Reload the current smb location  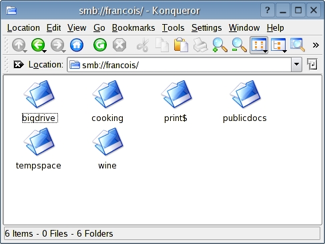100,45
